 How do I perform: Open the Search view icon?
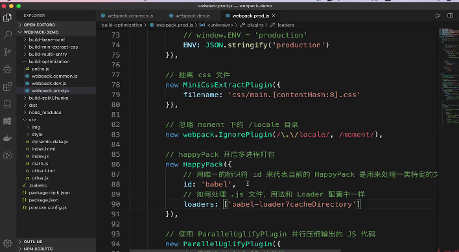coord(7,35)
